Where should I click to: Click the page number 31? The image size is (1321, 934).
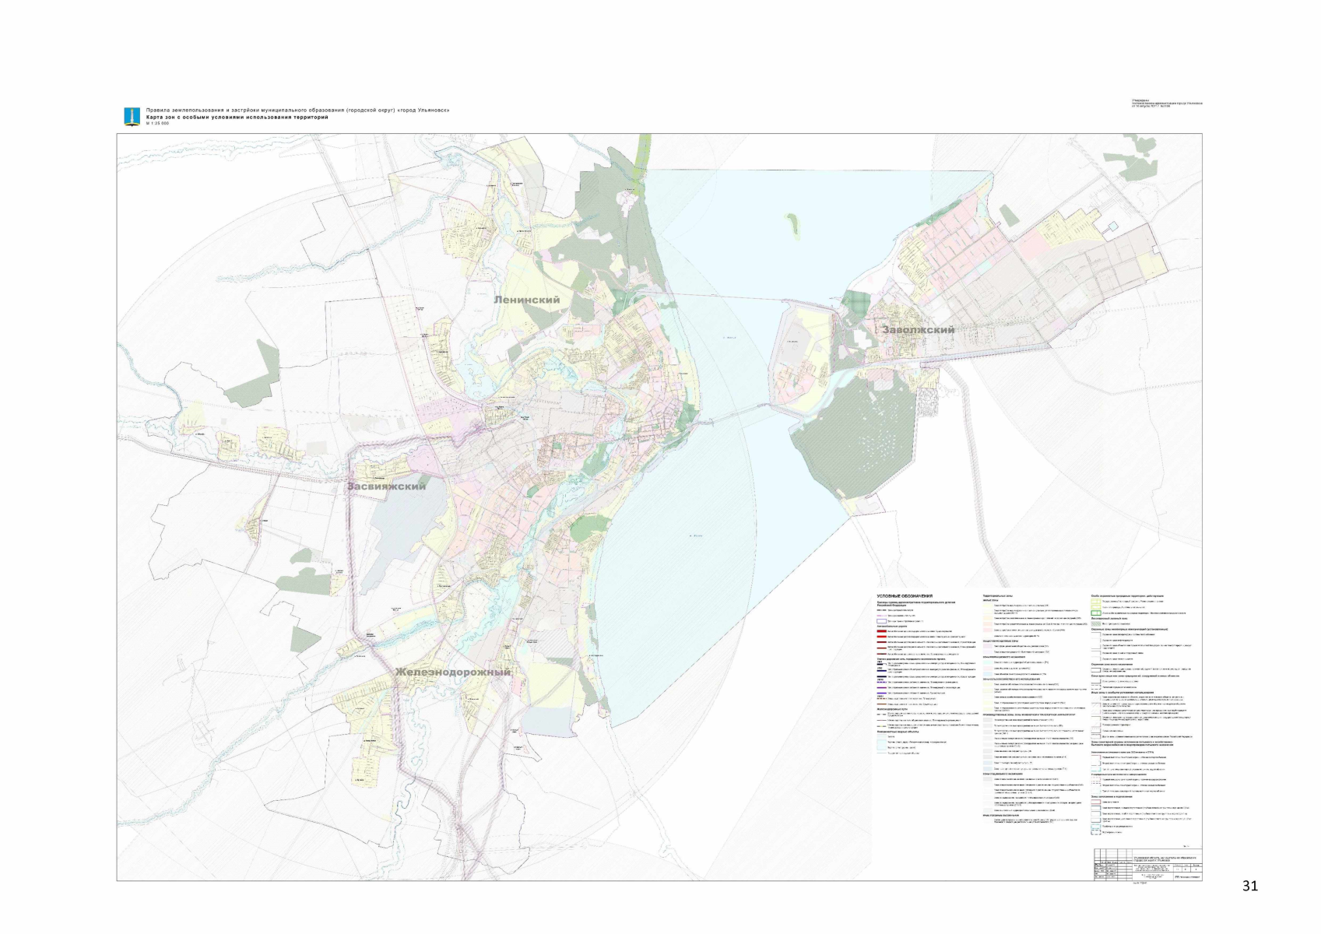(1250, 886)
